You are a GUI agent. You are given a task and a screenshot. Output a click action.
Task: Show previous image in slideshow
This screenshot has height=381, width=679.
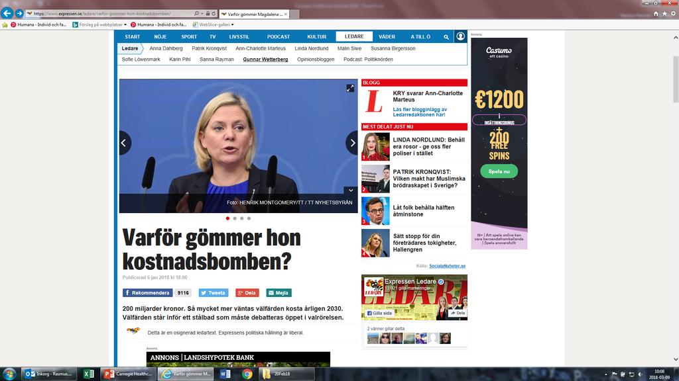(x=124, y=143)
